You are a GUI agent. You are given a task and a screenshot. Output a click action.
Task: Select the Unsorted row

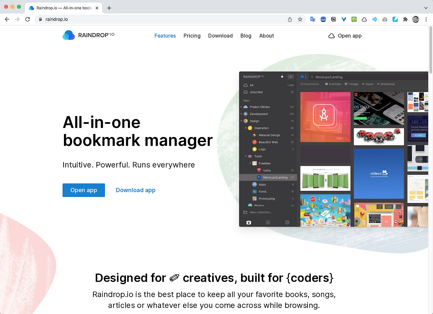268,92
